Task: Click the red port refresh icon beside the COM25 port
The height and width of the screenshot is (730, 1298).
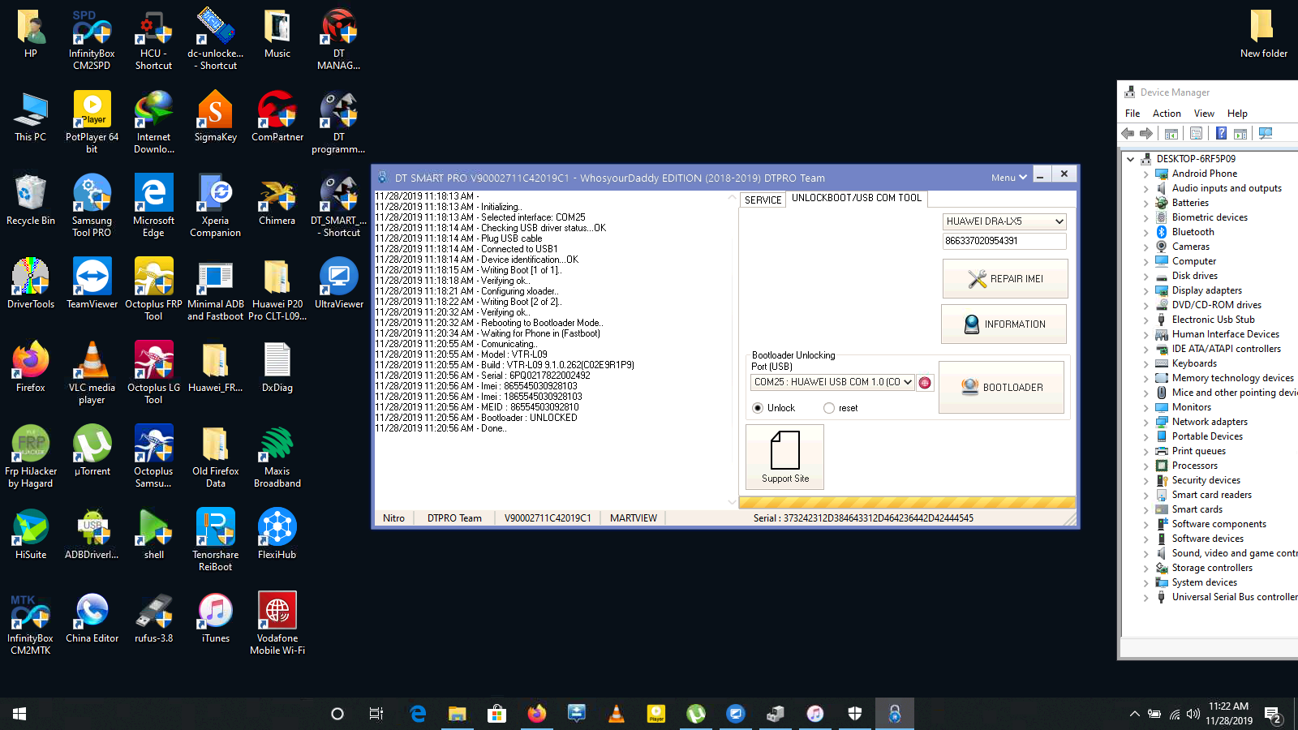Action: pos(925,383)
